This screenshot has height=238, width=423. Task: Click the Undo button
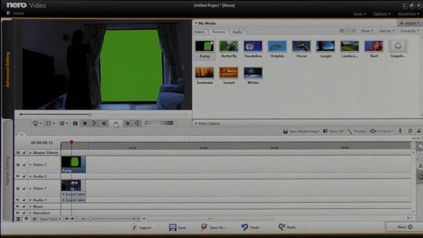click(250, 227)
